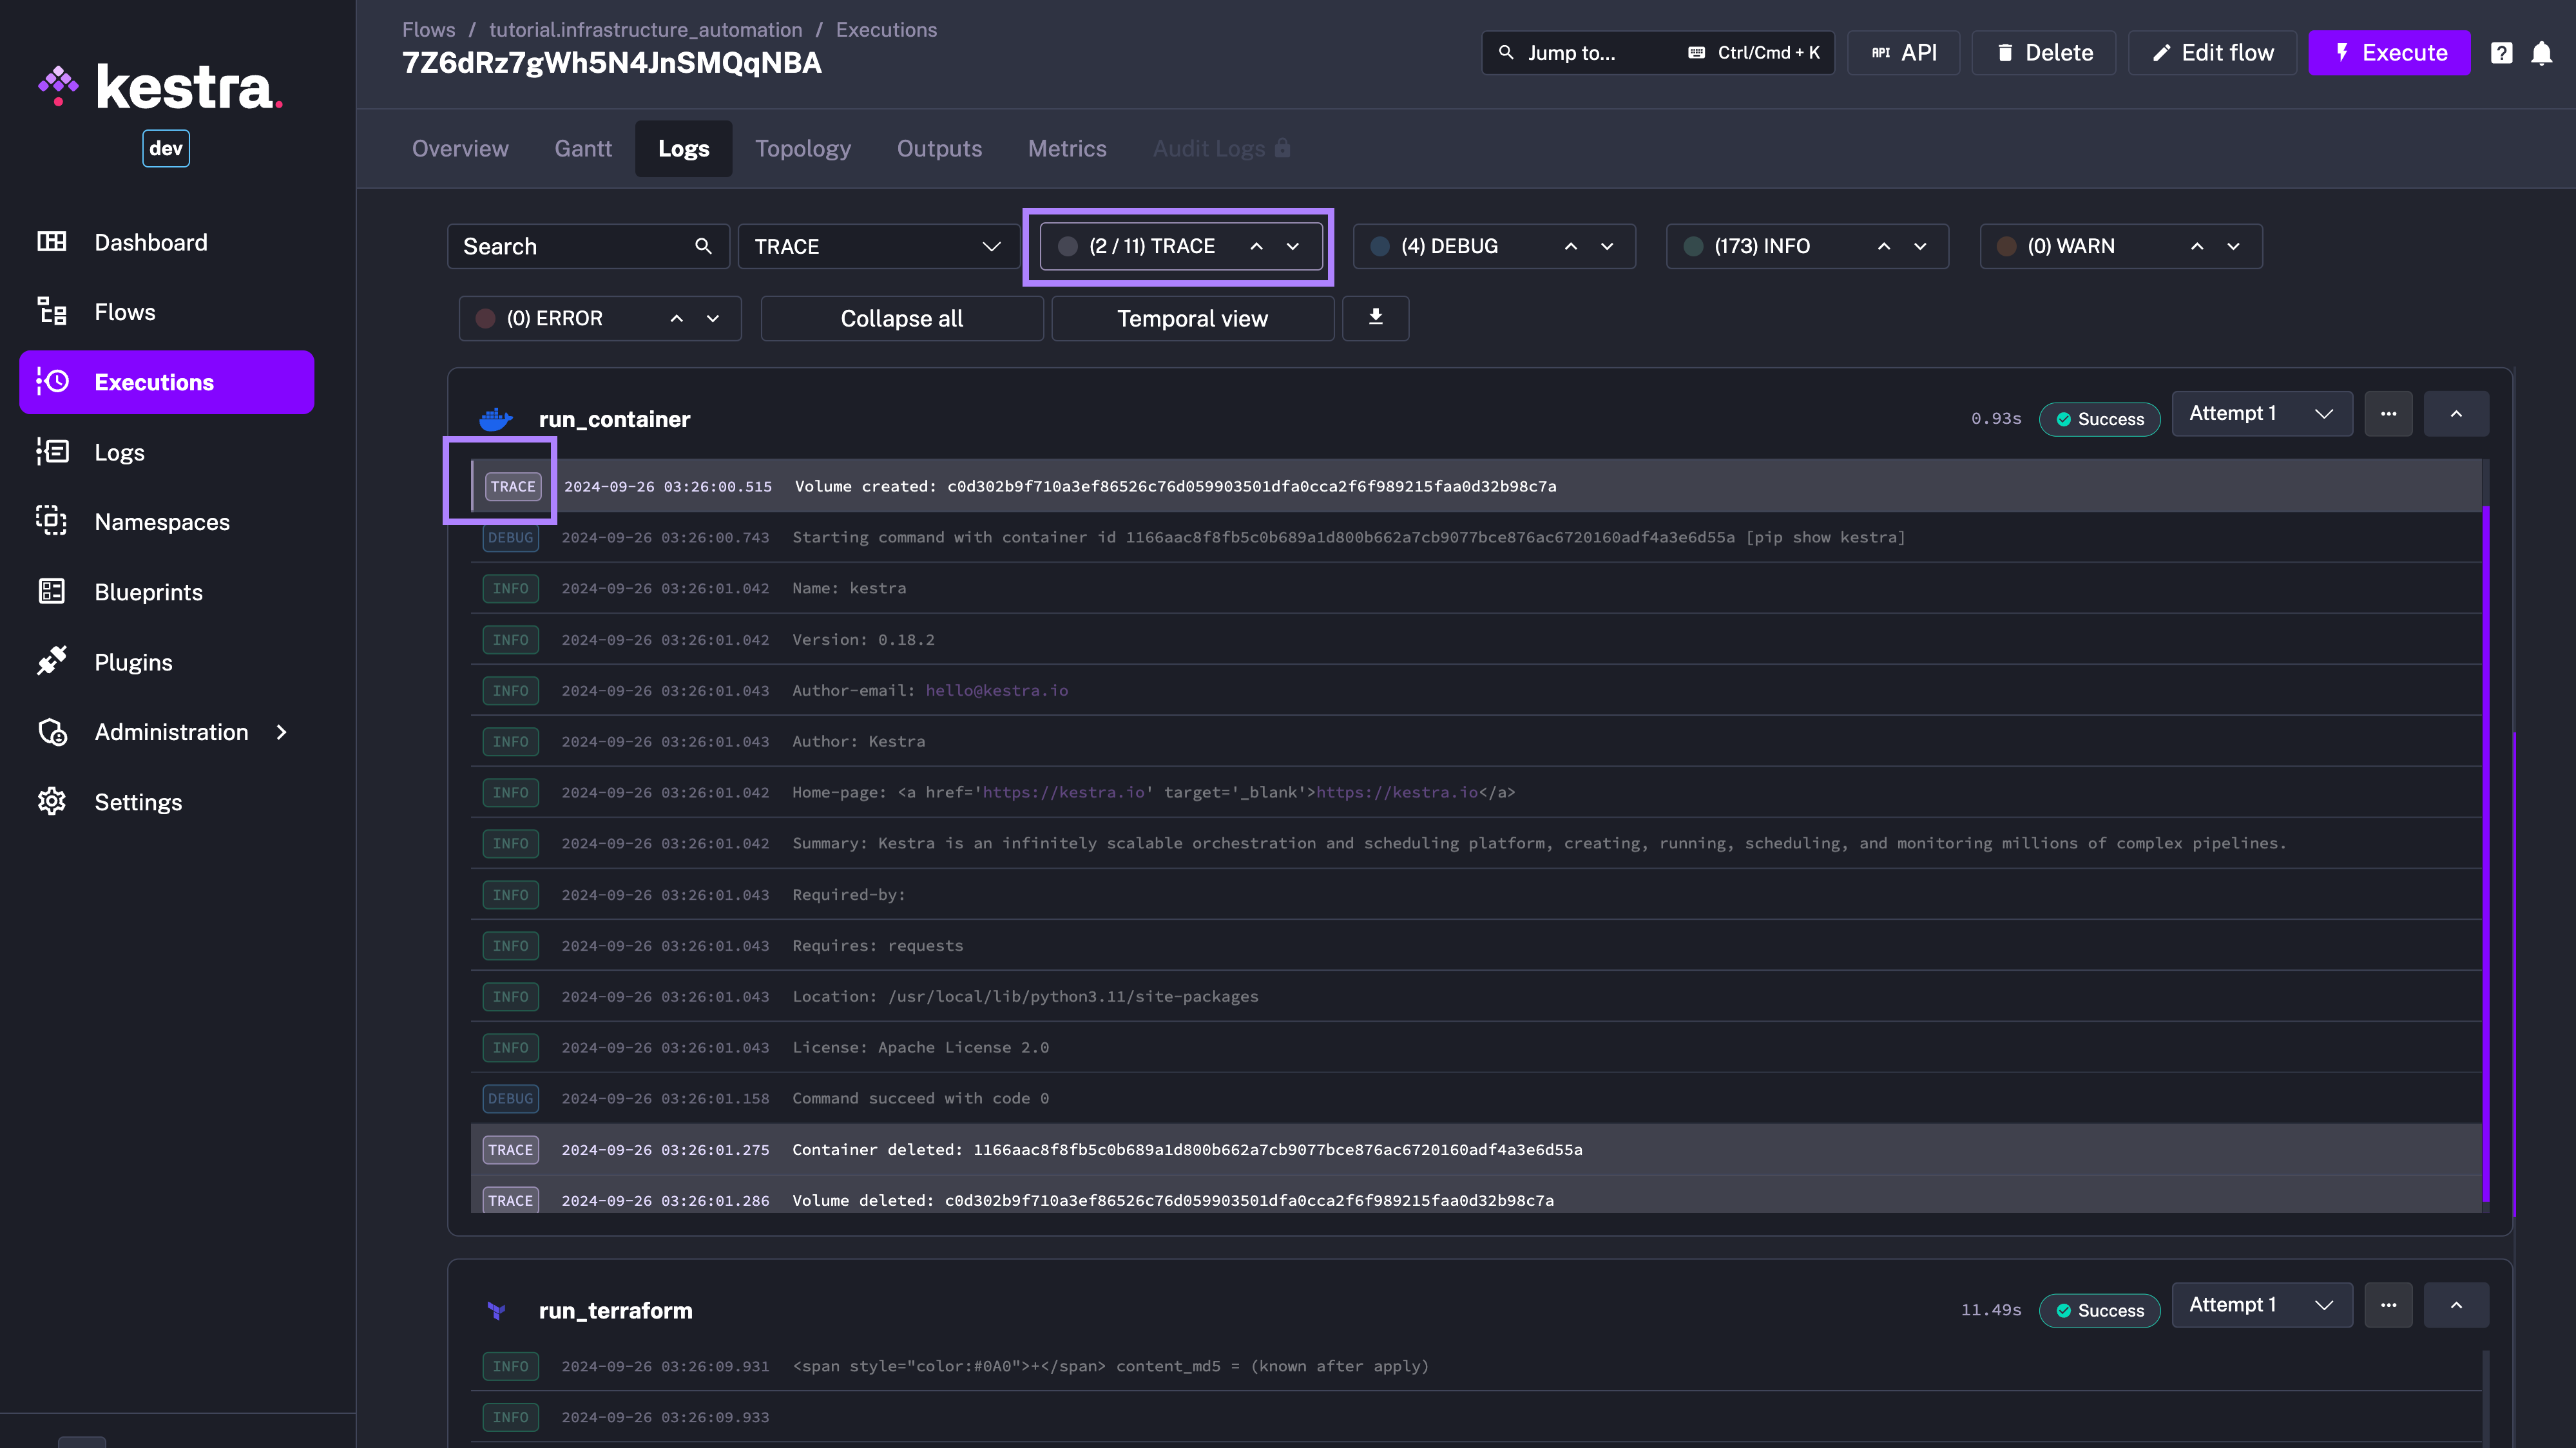Open Plugins from the sidebar
Screen dimensions: 2576x1448
click(133, 662)
